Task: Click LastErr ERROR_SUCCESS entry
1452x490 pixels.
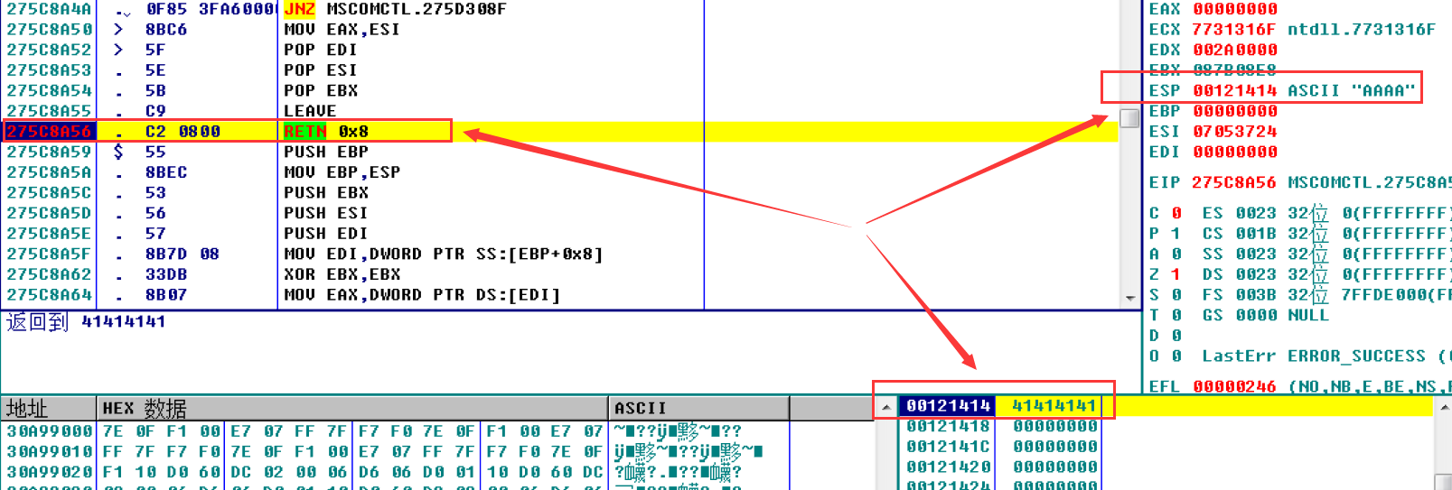Action: (x=1325, y=356)
